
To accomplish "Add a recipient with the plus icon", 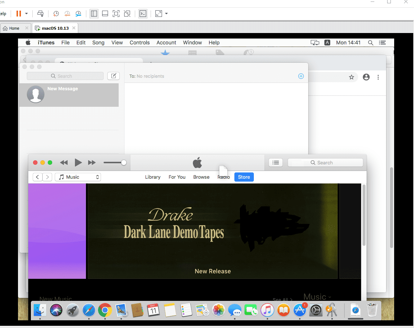I will coord(301,76).
